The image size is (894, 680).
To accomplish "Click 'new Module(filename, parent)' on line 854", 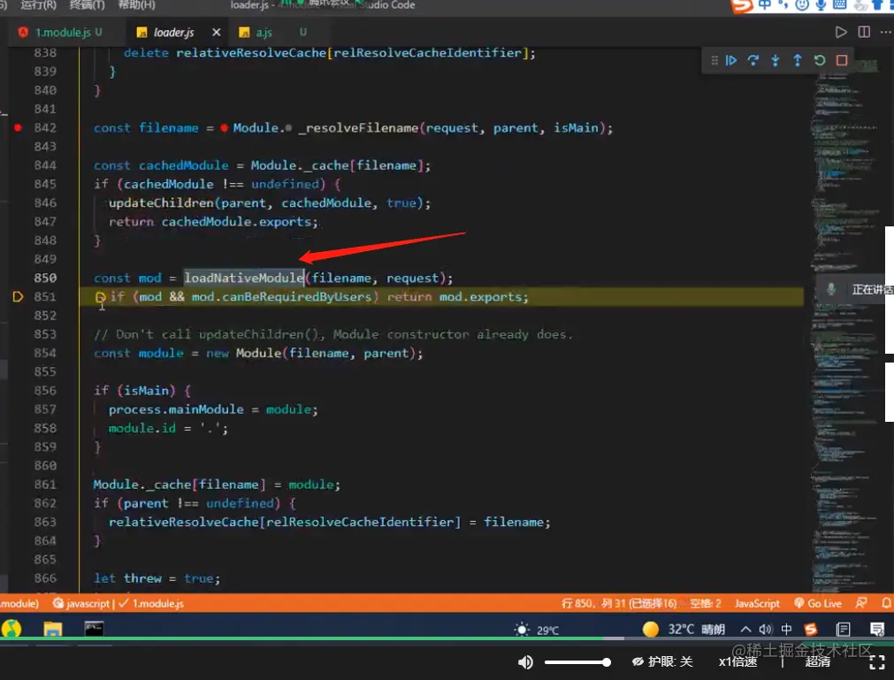I will coord(314,354).
